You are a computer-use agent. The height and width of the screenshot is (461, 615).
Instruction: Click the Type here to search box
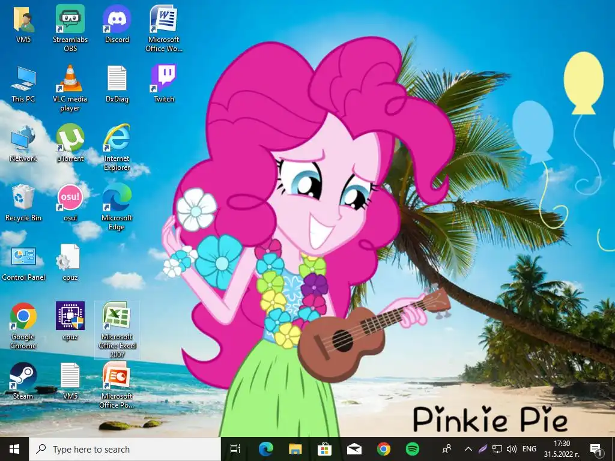[x=125, y=449]
